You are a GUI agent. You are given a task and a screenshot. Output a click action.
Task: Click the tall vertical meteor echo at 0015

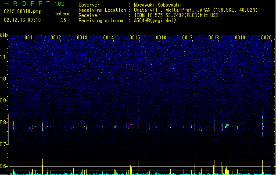pyautogui.click(x=139, y=95)
